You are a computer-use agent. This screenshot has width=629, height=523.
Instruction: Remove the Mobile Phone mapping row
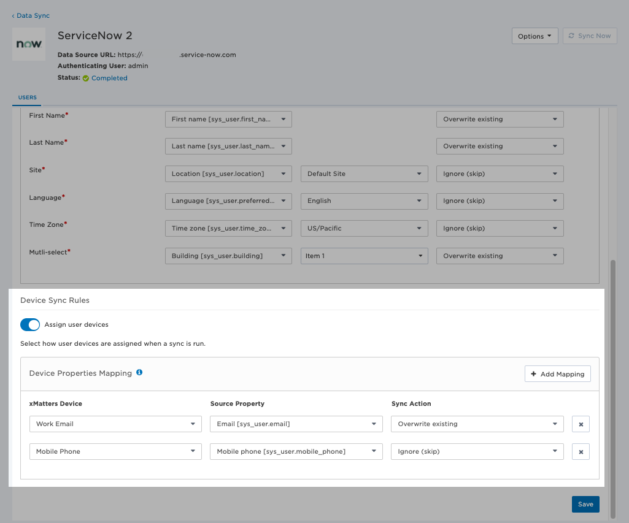[581, 452]
